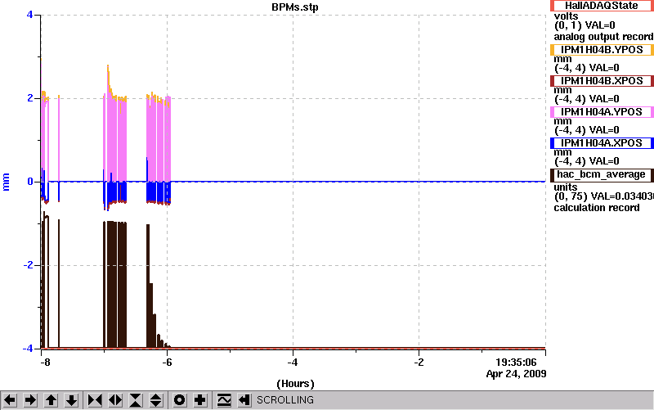Image resolution: width=654 pixels, height=410 pixels.
Task: Click the Apr 24, 2009 date label
Action: 517,374
